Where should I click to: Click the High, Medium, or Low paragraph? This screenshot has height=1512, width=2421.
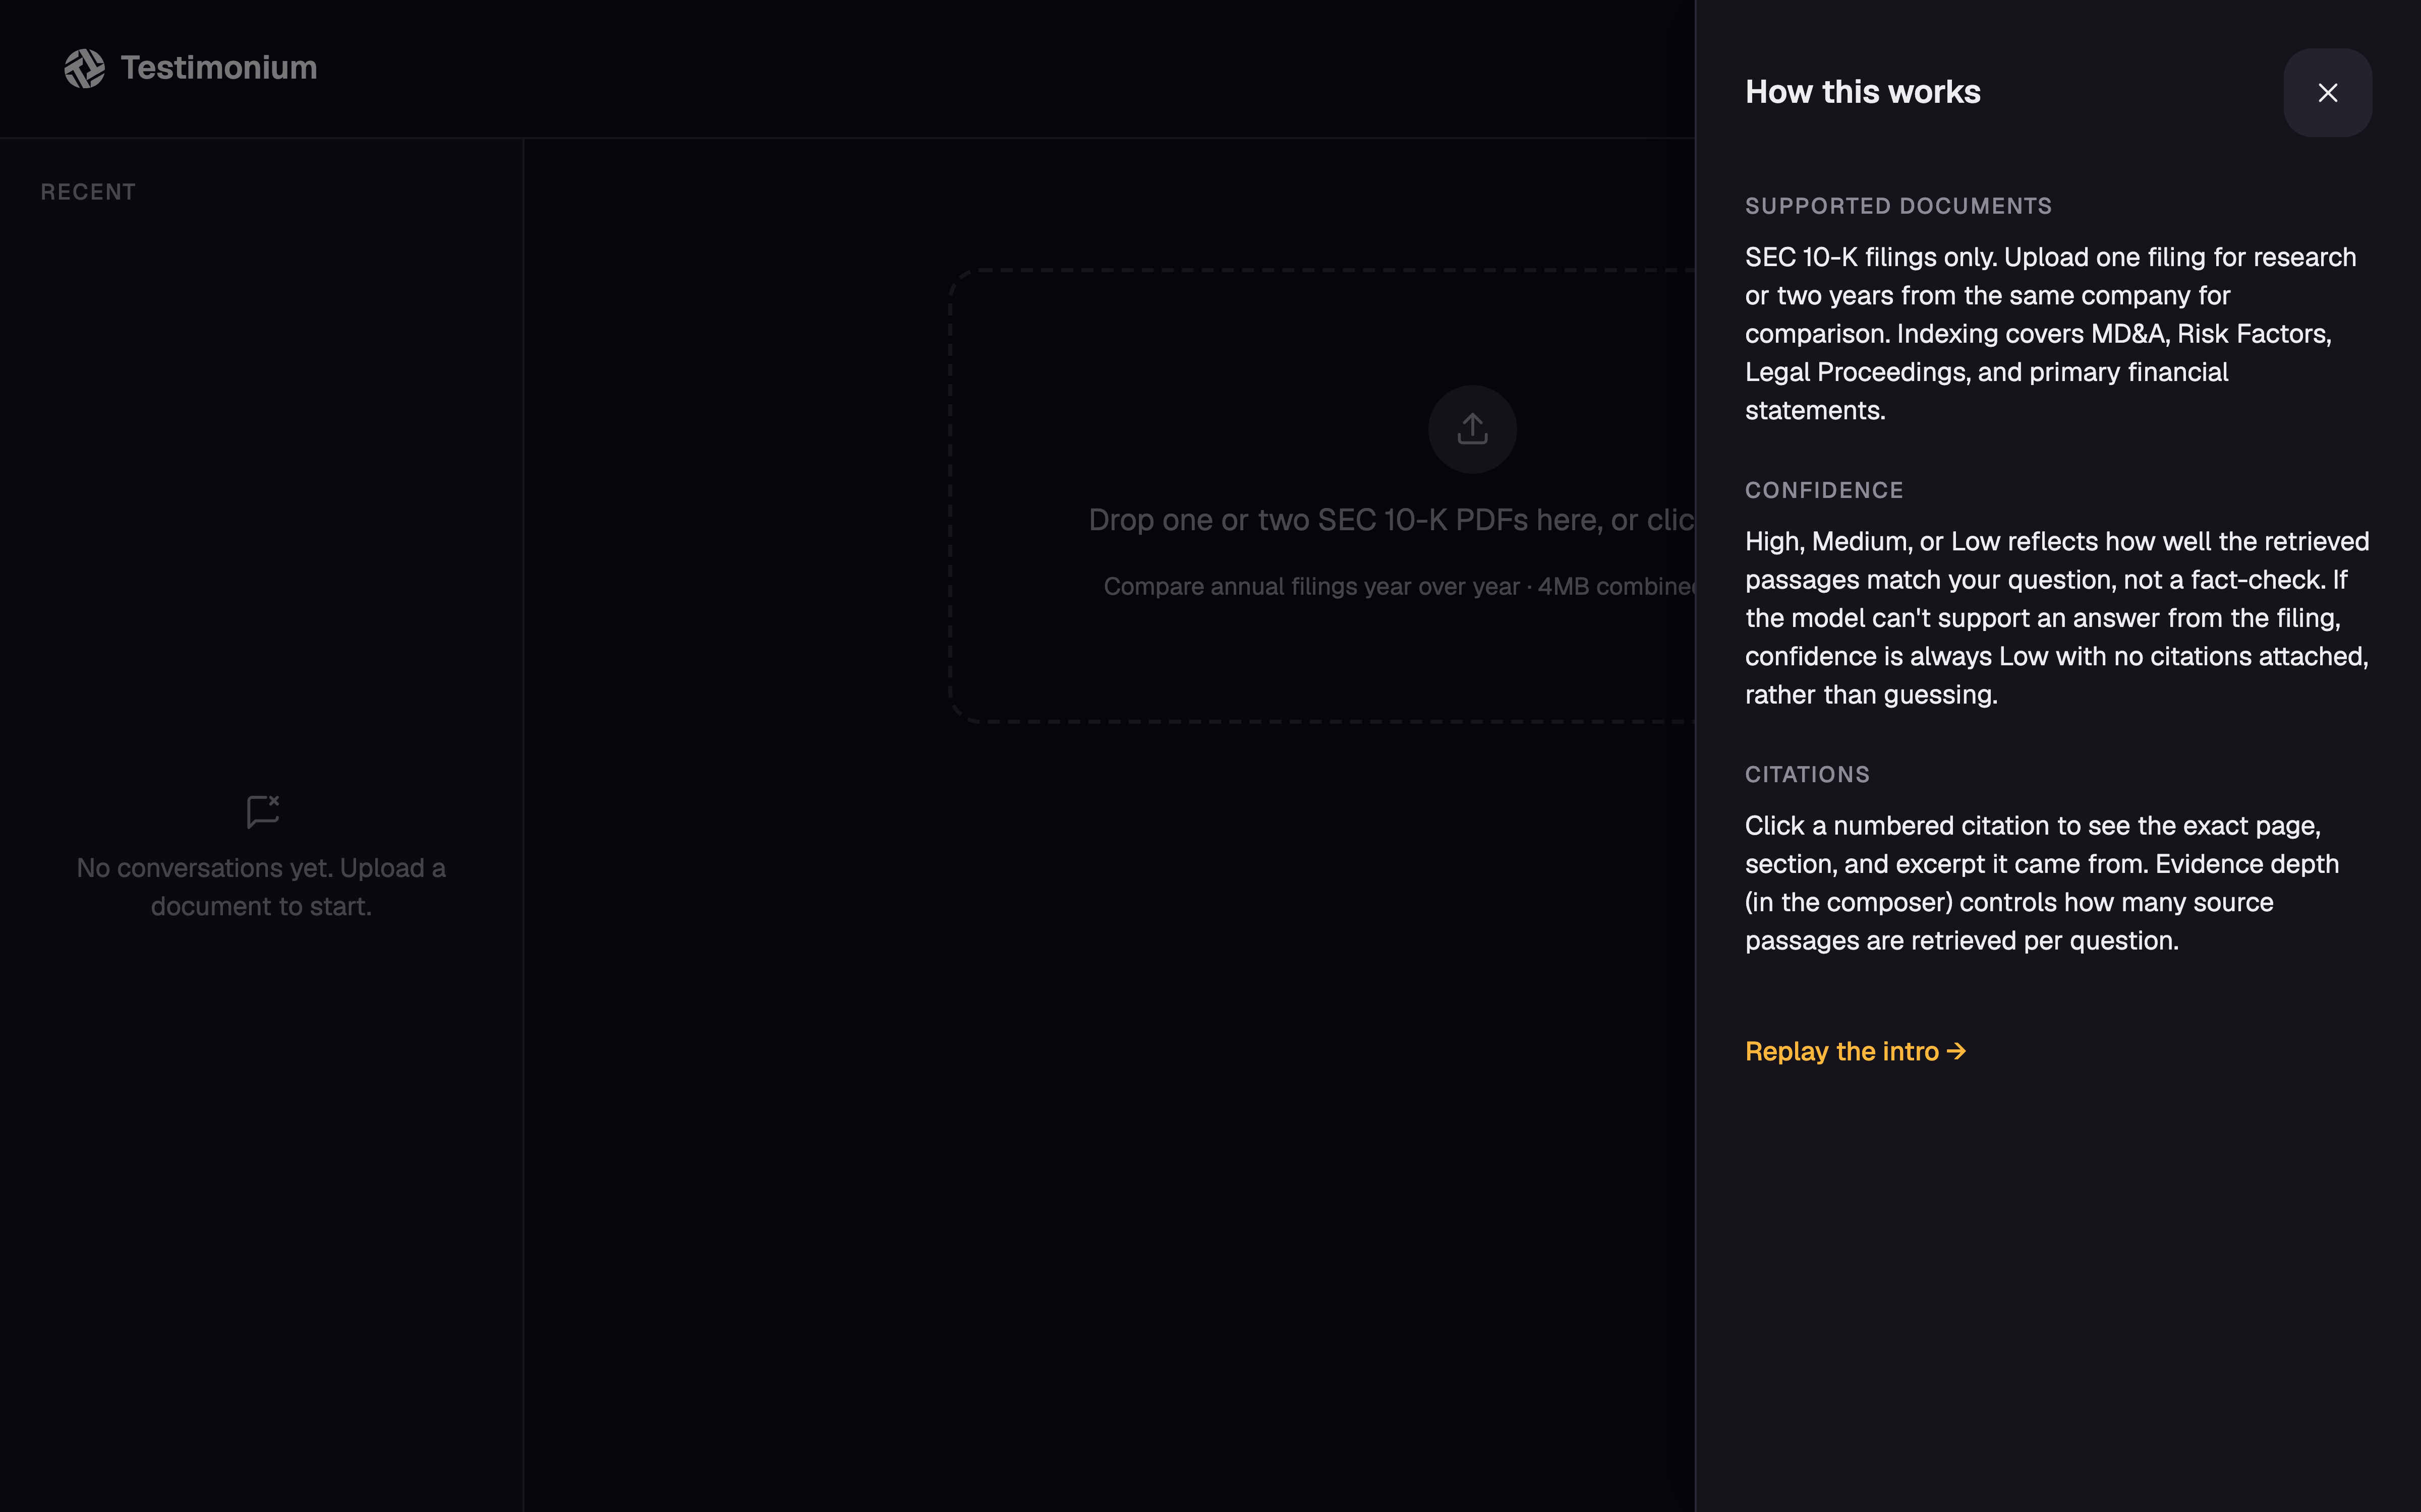click(2057, 618)
